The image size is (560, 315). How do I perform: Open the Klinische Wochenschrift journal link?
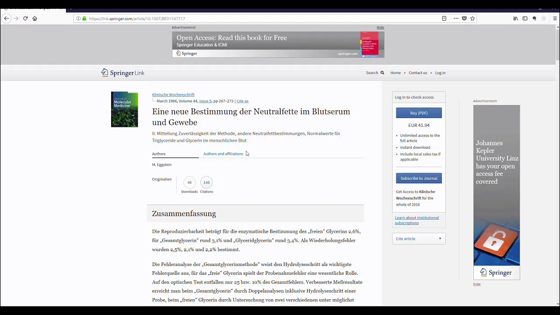173,94
